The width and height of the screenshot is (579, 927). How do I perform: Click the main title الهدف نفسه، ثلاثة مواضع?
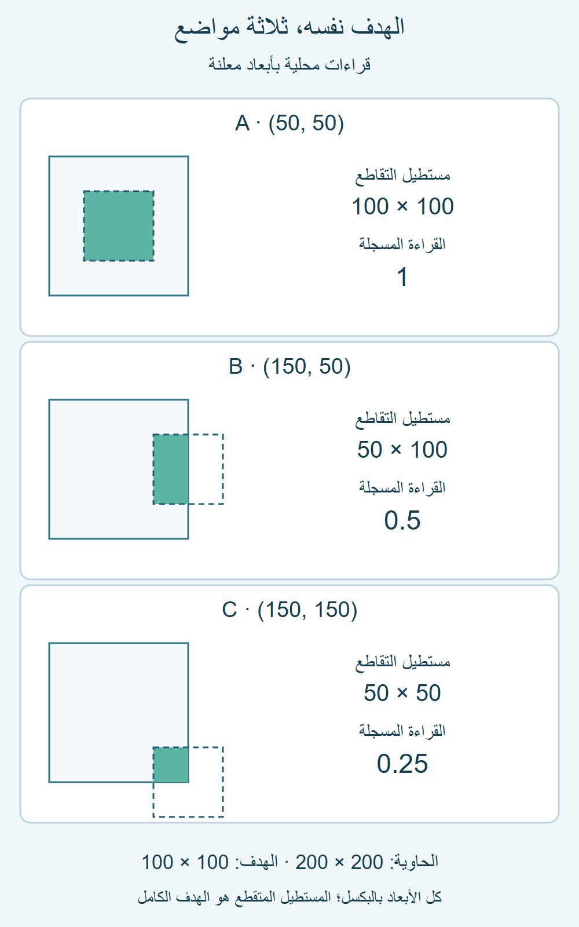point(289,27)
